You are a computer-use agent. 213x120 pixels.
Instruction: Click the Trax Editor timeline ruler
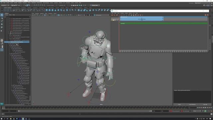coord(163,51)
